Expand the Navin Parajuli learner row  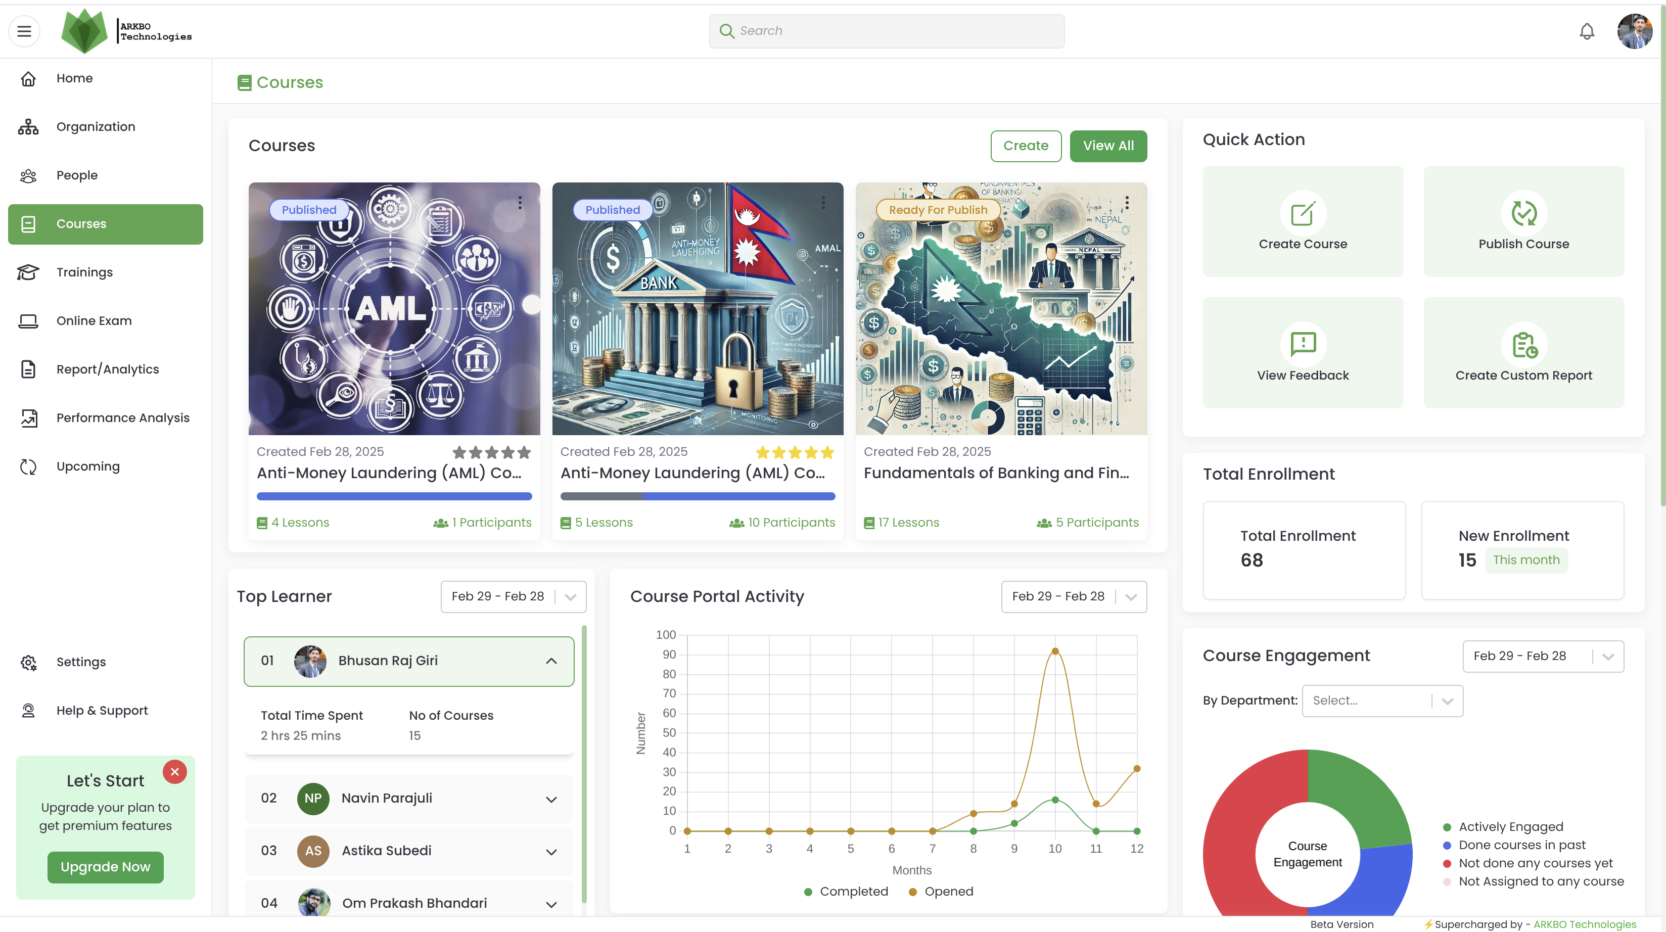click(551, 799)
